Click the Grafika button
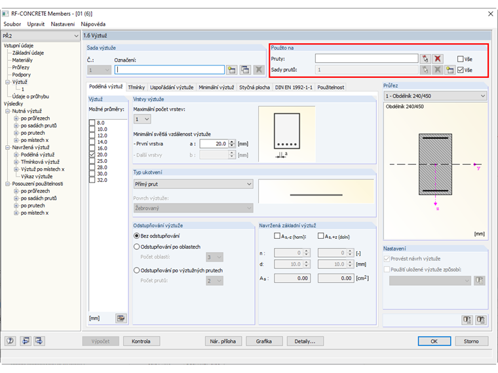The image size is (498, 373). 264,342
